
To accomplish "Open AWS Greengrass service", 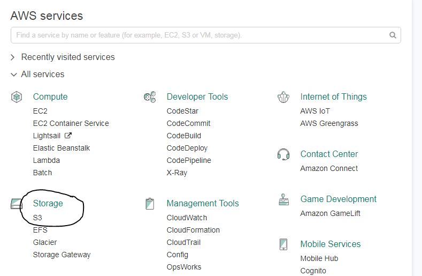I will (x=329, y=124).
